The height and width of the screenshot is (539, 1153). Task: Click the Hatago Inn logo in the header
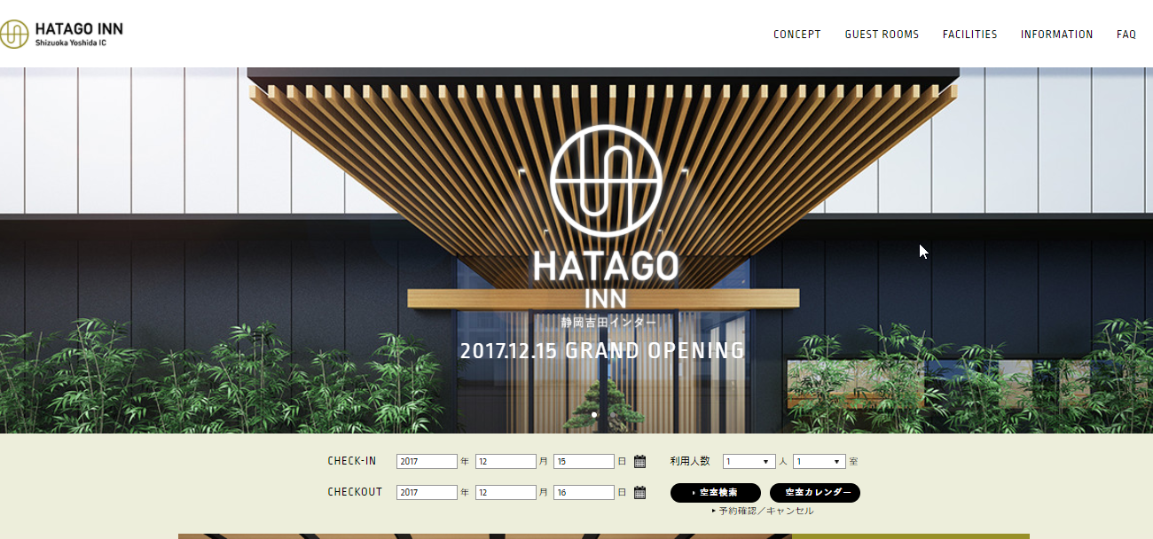(61, 34)
